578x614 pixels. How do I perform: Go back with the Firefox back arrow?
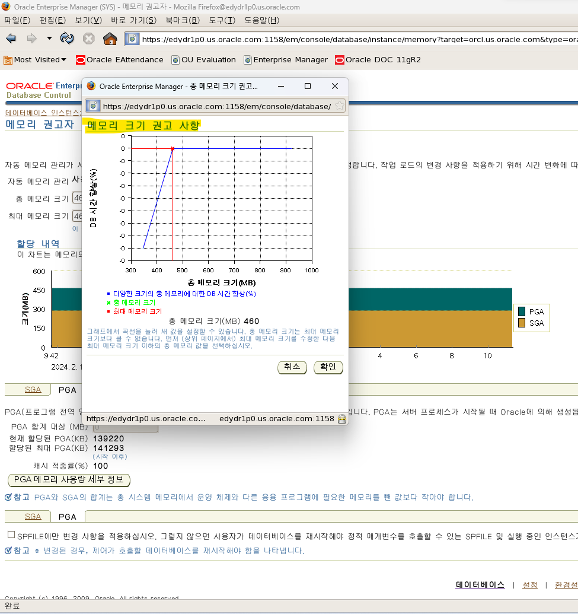[11, 39]
